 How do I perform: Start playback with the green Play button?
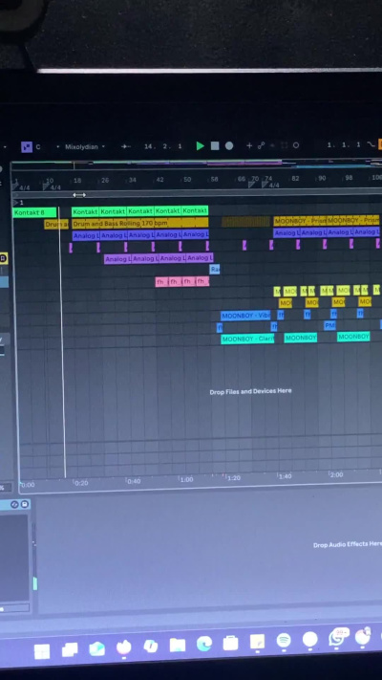tap(201, 146)
